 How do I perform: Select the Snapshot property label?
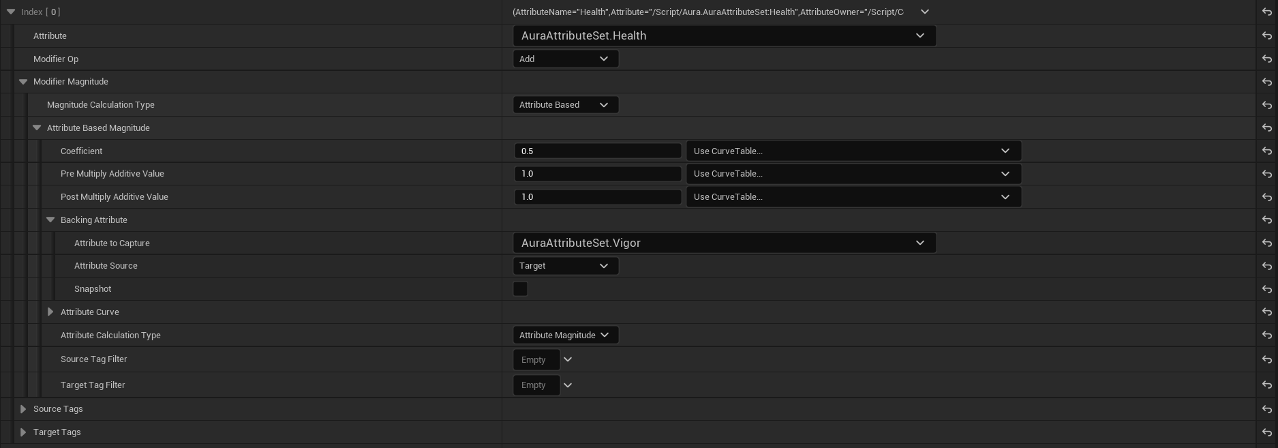(93, 289)
